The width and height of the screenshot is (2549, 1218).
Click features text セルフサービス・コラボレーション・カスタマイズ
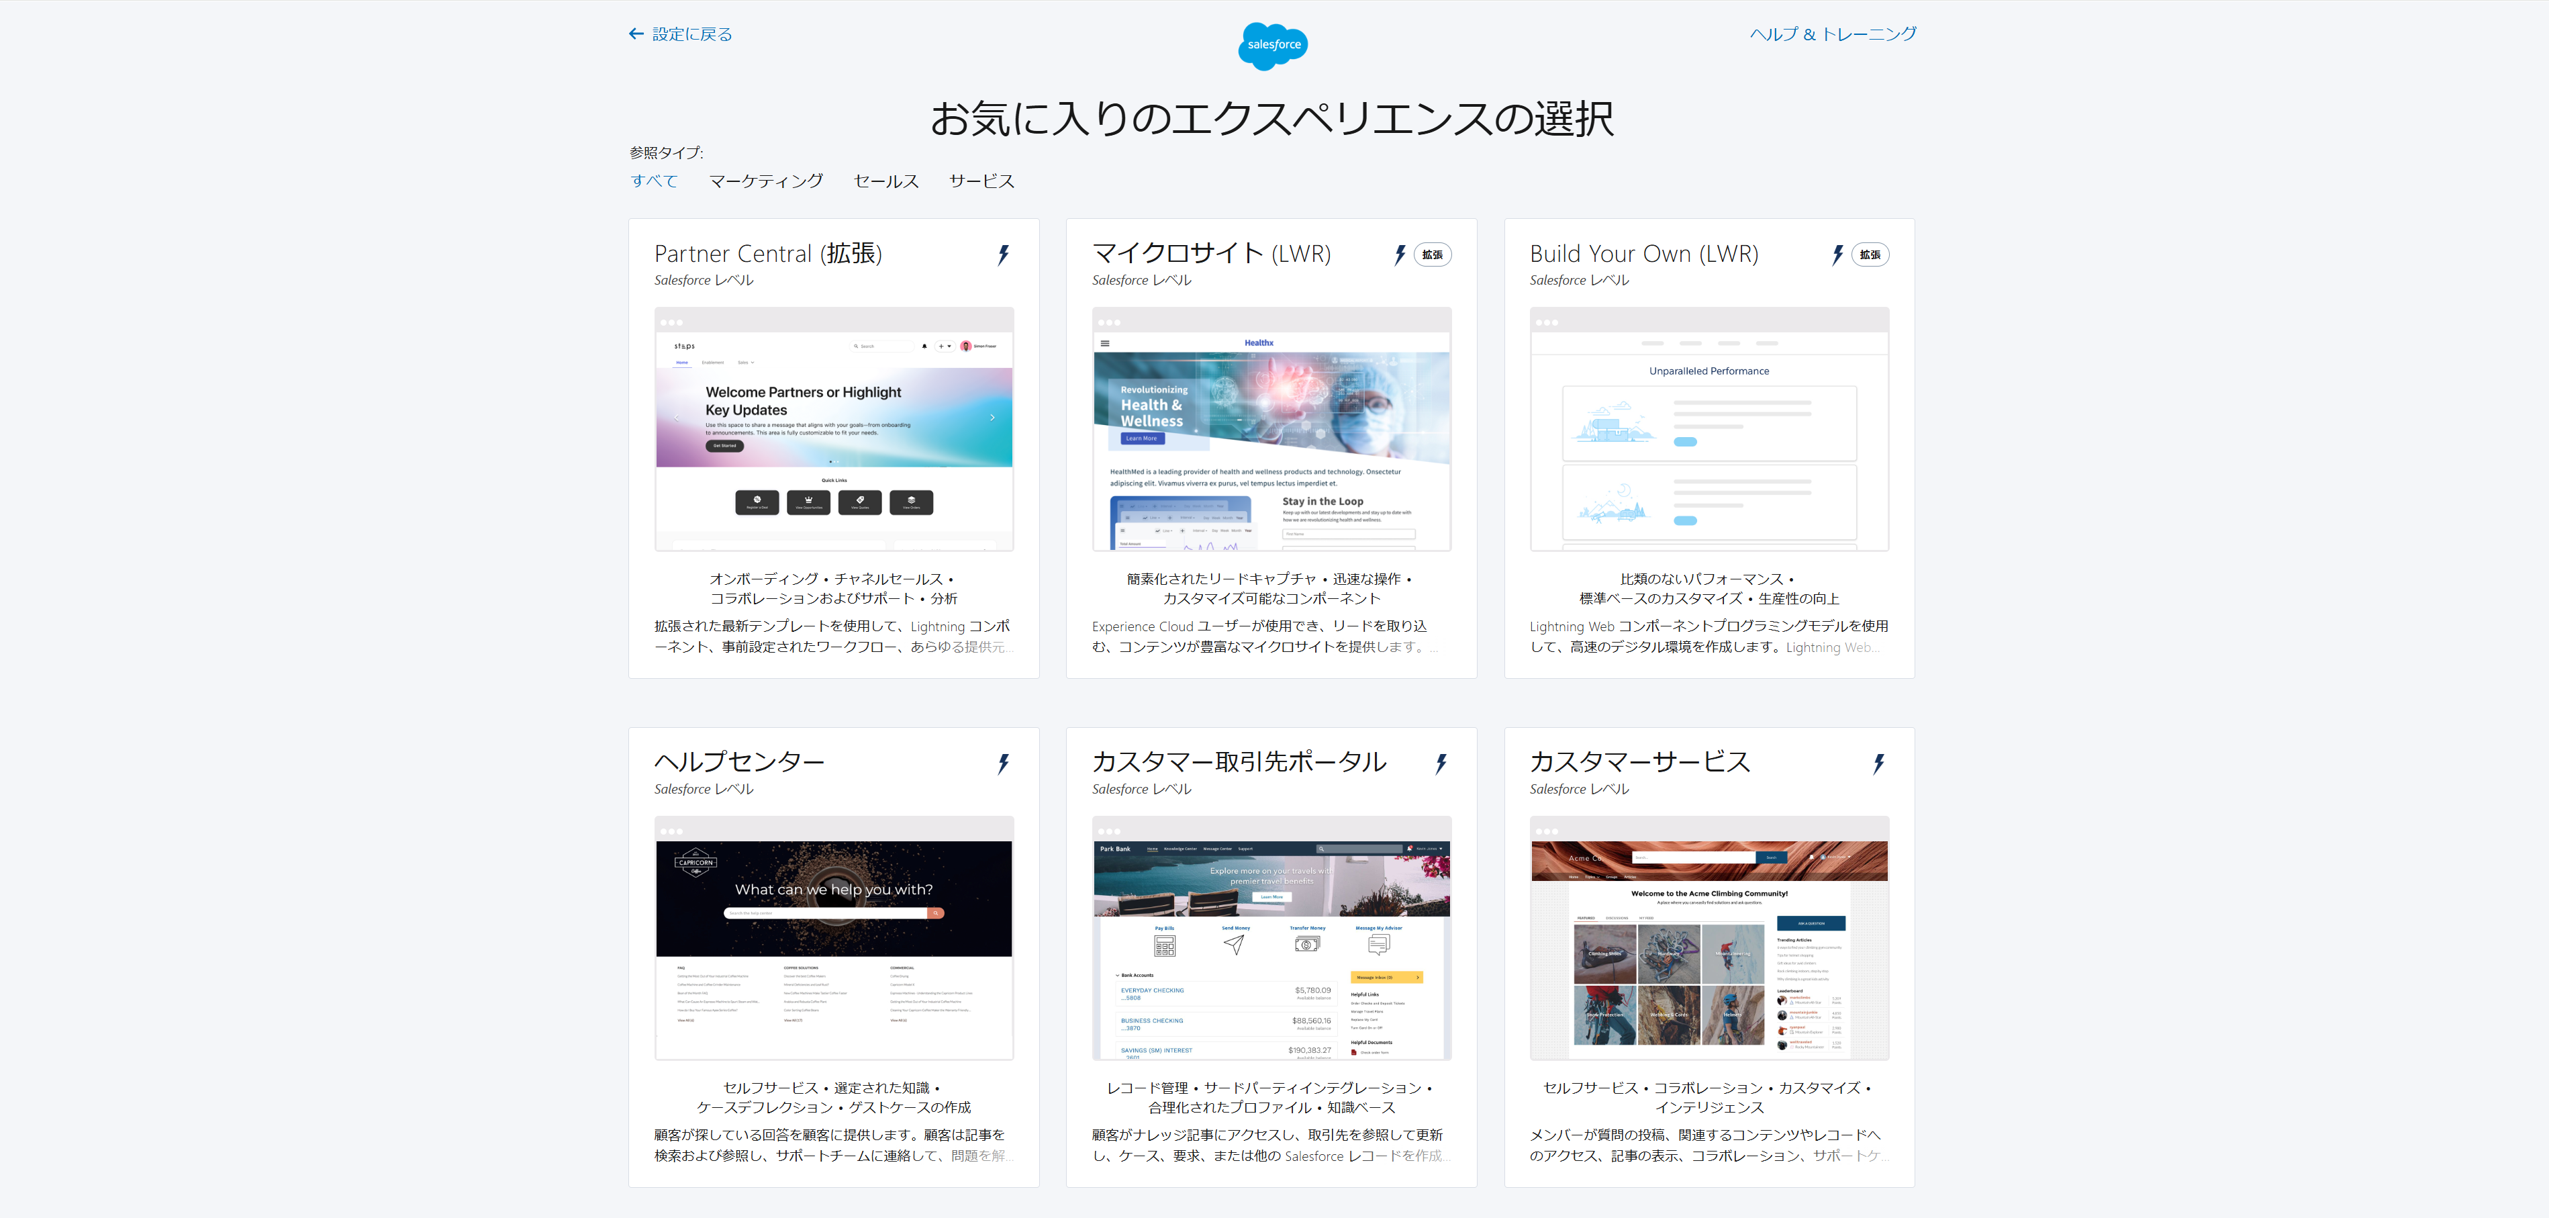point(1709,1097)
